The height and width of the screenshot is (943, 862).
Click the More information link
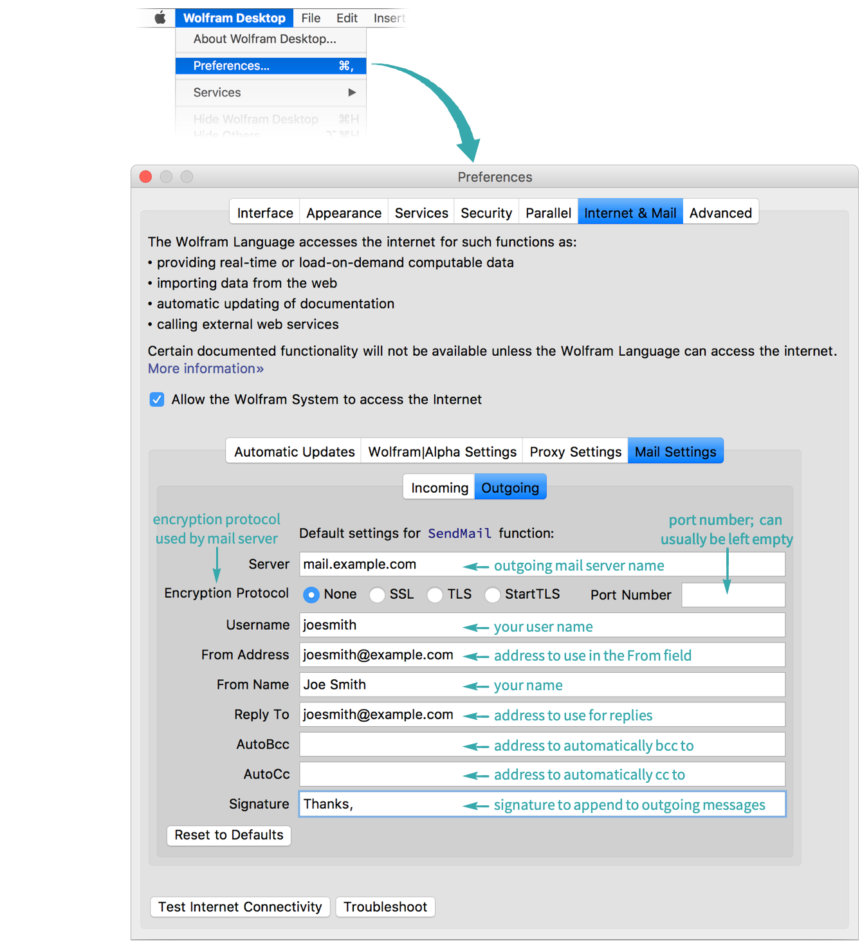[x=206, y=369]
